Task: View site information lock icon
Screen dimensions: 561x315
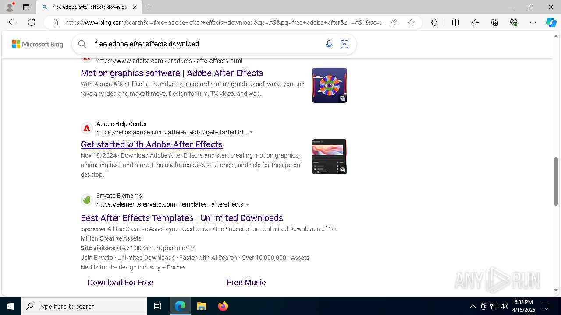Action: coord(55,22)
